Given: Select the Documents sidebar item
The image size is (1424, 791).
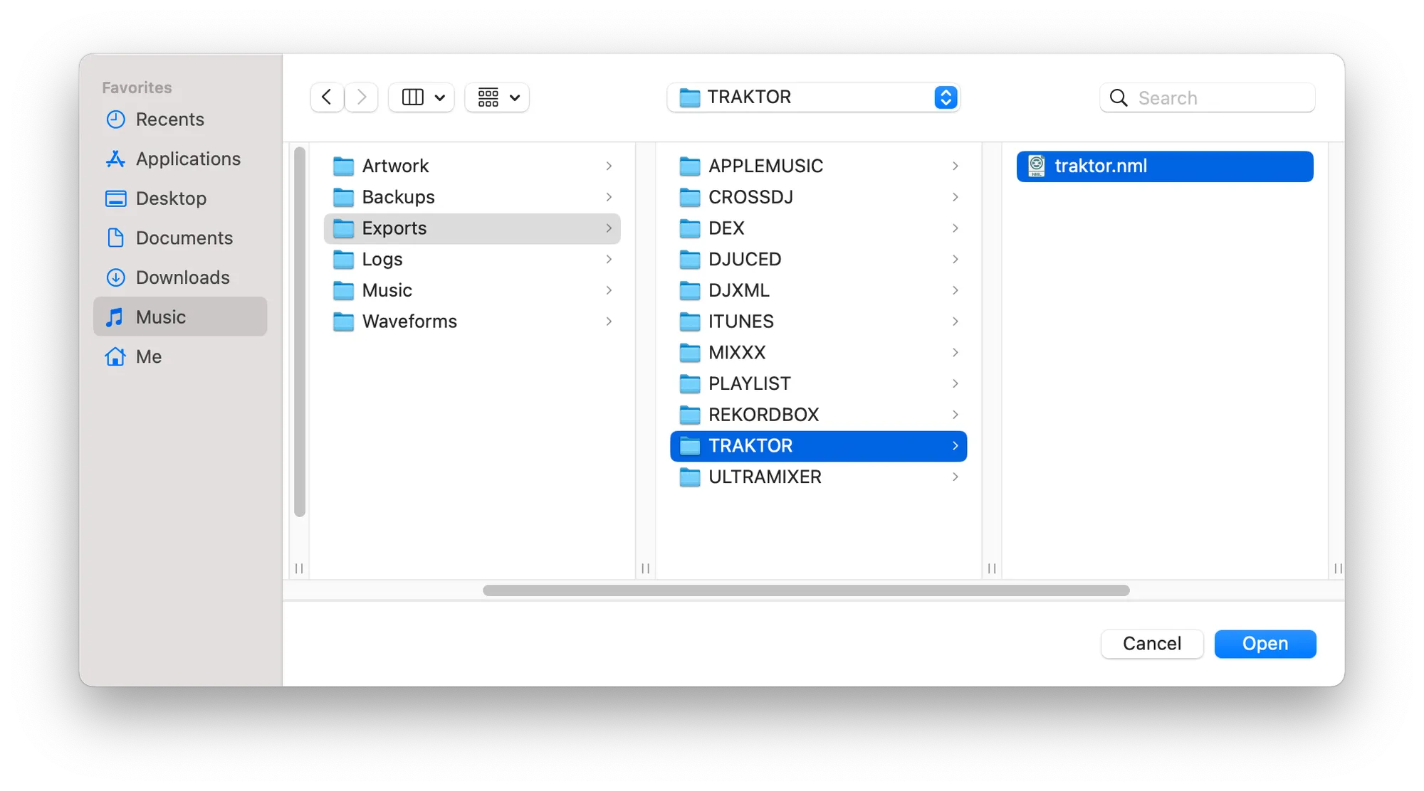Looking at the screenshot, I should click(x=184, y=238).
